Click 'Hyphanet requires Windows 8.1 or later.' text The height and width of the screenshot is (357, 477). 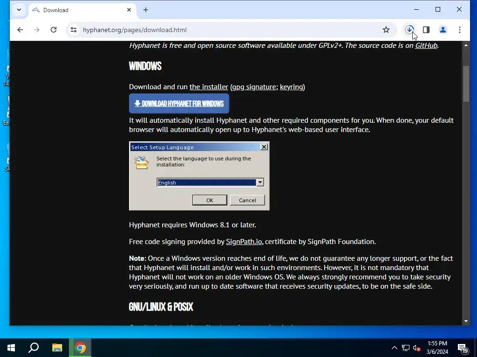192,225
